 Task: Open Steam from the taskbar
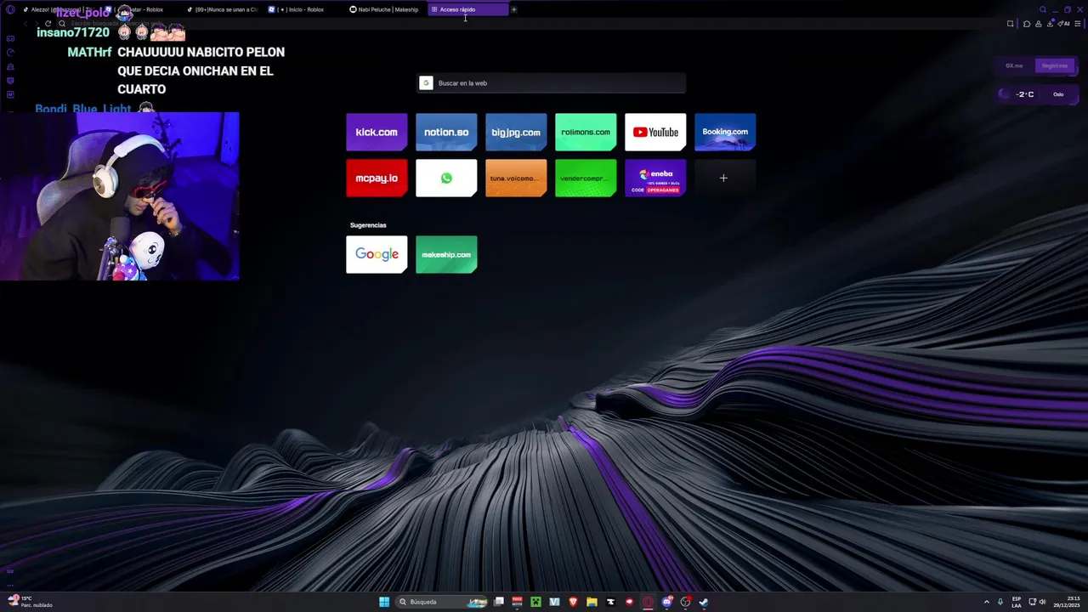click(704, 602)
